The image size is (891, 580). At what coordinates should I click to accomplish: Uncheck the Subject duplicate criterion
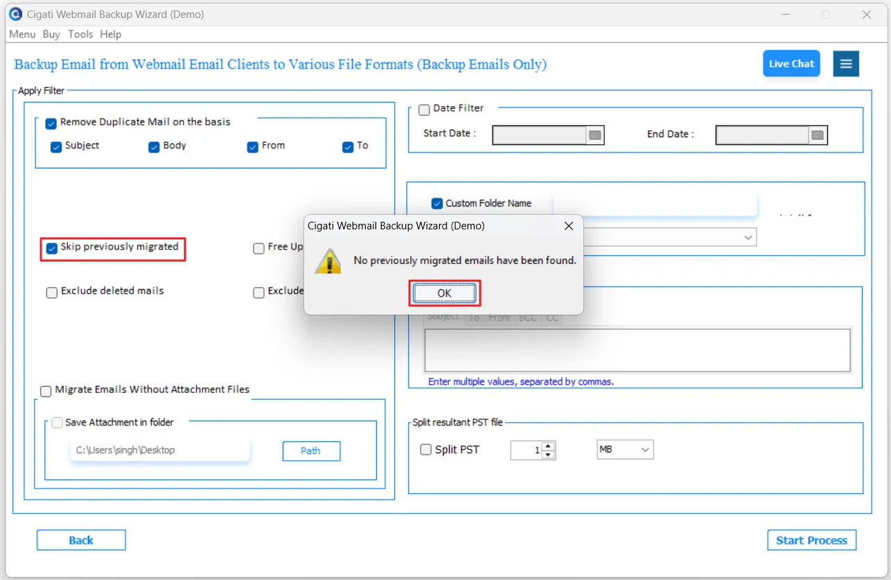click(56, 147)
